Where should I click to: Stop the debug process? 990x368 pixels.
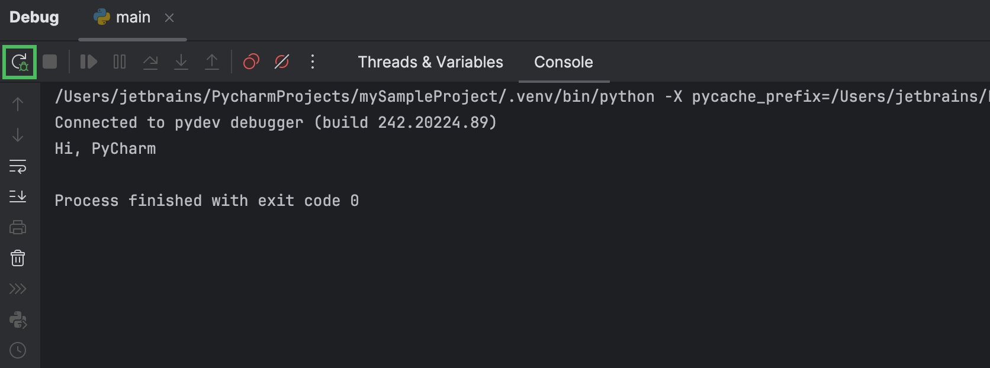50,62
